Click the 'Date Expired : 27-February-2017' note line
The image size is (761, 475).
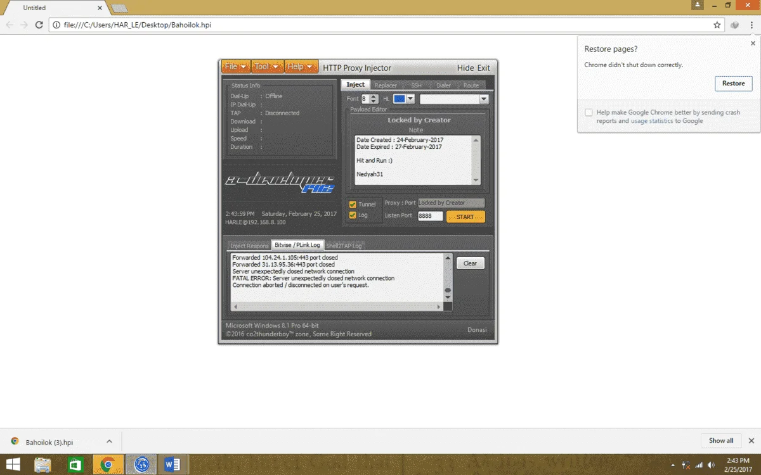tap(400, 147)
